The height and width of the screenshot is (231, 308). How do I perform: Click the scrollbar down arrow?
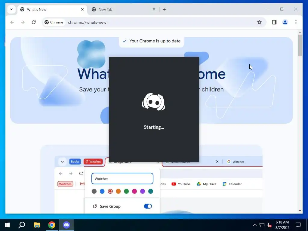point(300,211)
